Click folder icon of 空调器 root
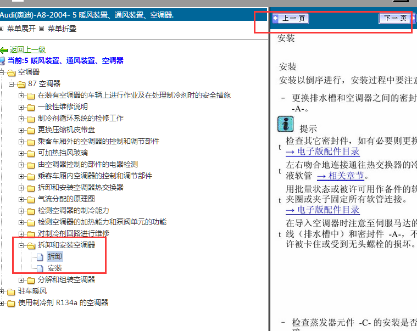This screenshot has width=417, height=331. coord(11,72)
